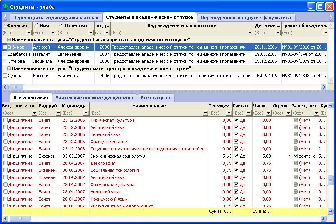Image resolution: width=336 pixels, height=224 pixels.
Task: Collapse master's students status group
Action: click(9, 68)
